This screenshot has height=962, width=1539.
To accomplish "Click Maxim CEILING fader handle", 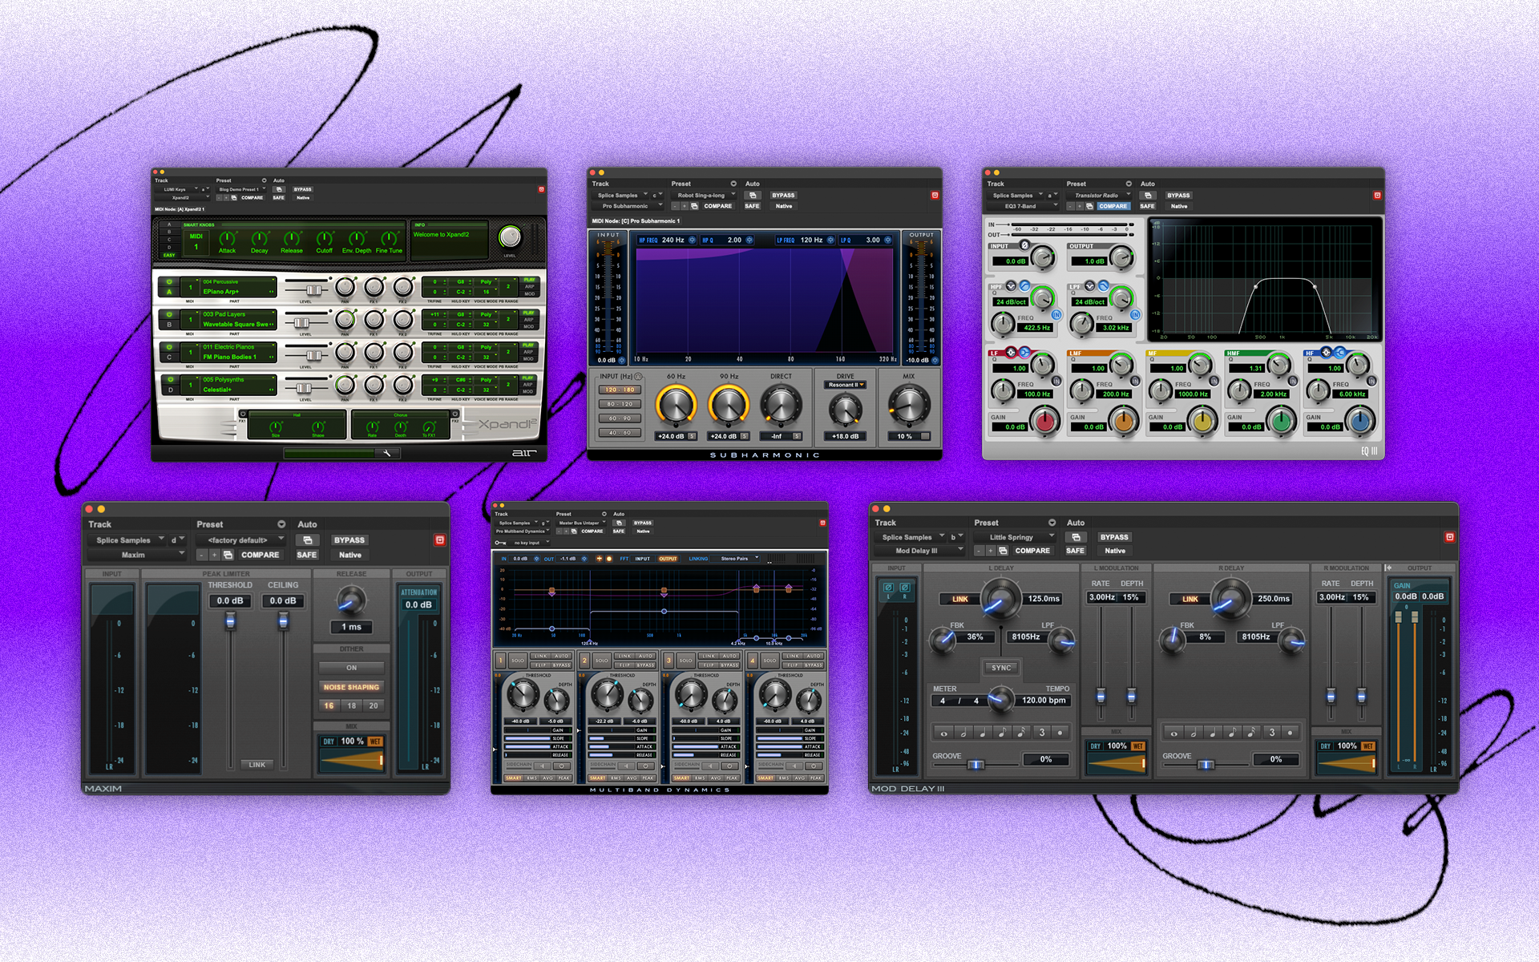I will pos(283,620).
